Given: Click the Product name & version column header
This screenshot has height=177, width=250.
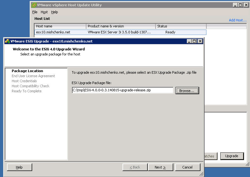Looking at the screenshot, I should (121, 26).
